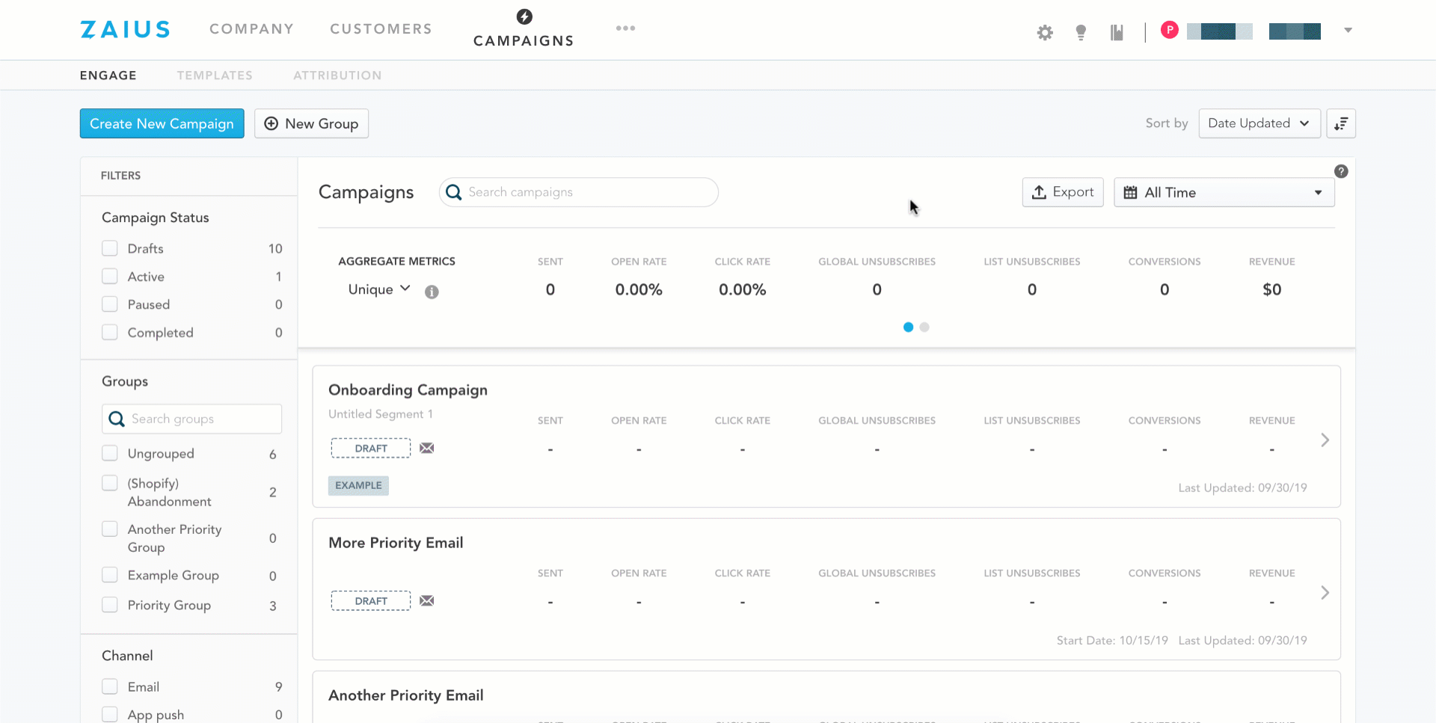Click the info icon beside Unique

click(432, 292)
